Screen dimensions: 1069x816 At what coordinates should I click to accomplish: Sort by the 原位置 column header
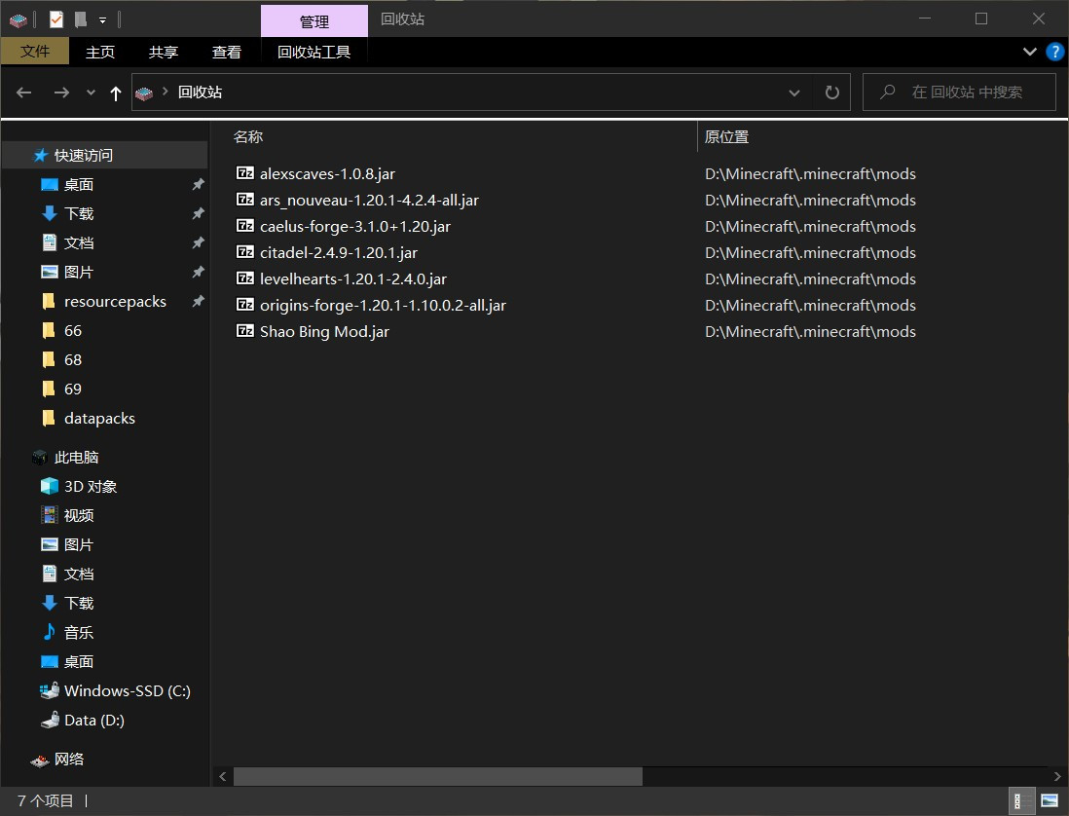(726, 137)
